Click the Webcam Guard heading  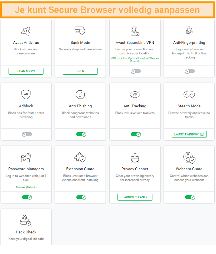[x=189, y=169]
